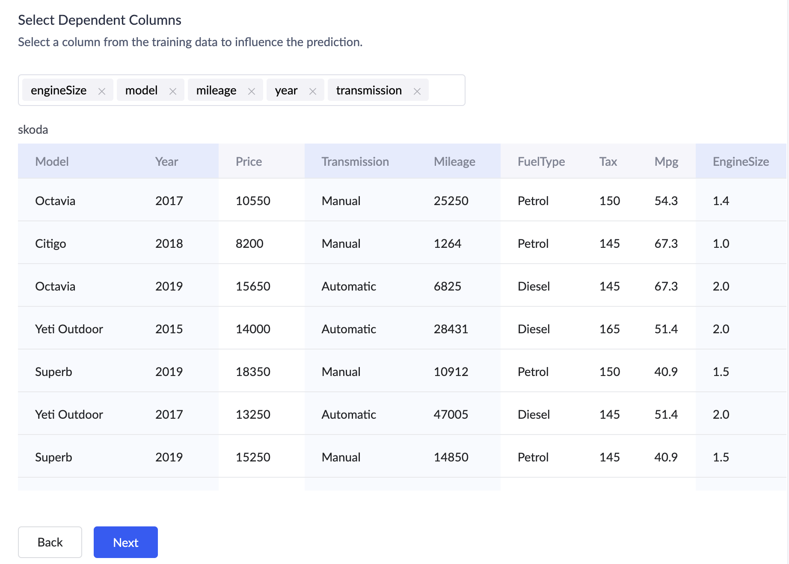Screen dimensions: 789x564
Task: Deselect the Year column header
Action: click(x=166, y=162)
